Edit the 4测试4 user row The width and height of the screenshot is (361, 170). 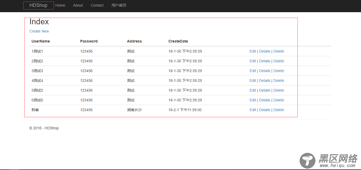click(253, 81)
